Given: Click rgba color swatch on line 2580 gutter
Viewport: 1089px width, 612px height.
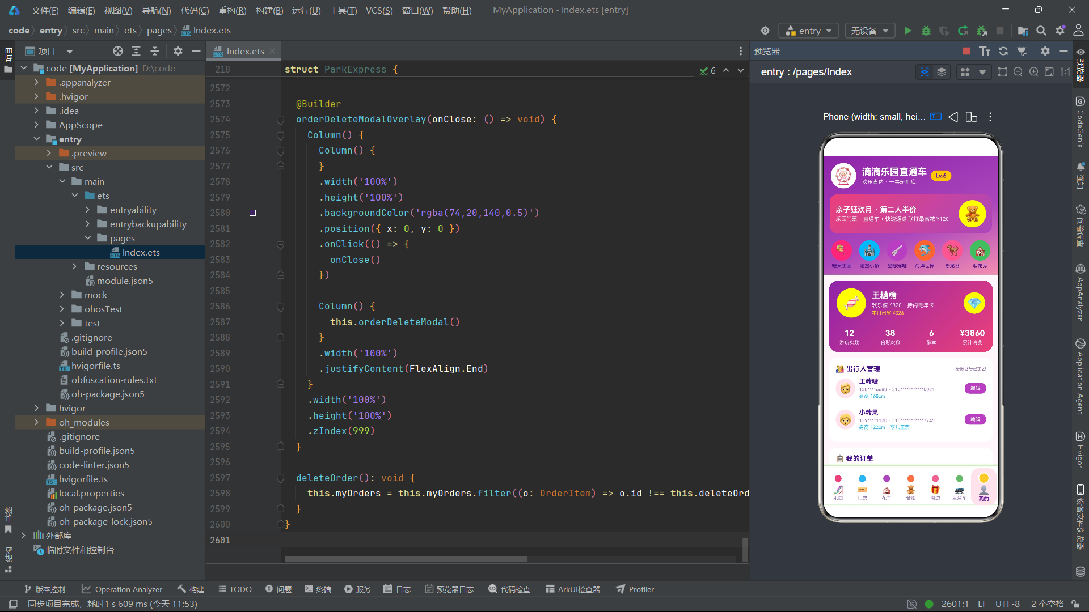Looking at the screenshot, I should (x=253, y=213).
